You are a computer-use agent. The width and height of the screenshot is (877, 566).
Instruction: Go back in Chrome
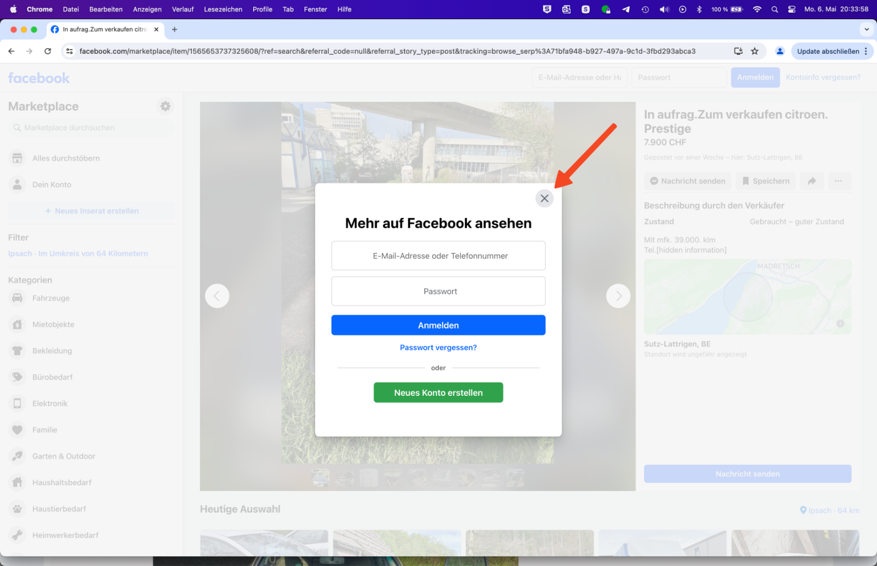[12, 51]
